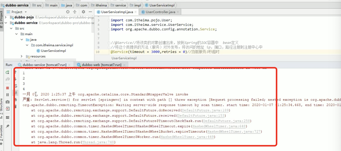Close the UserServiceImpl.java tab
Viewport: 341px width, 151px height.
coord(136,12)
